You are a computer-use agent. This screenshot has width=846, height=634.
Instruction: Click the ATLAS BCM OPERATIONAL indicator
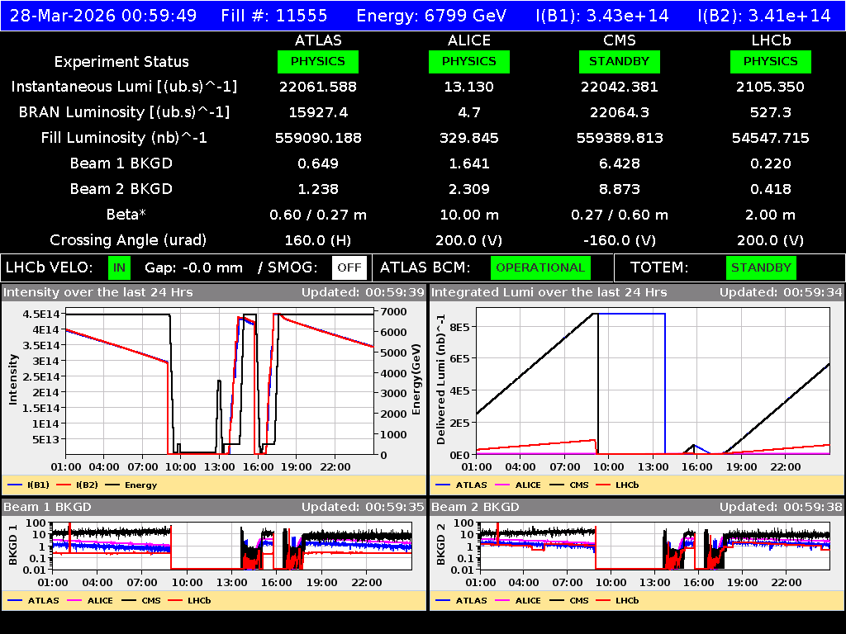point(540,267)
